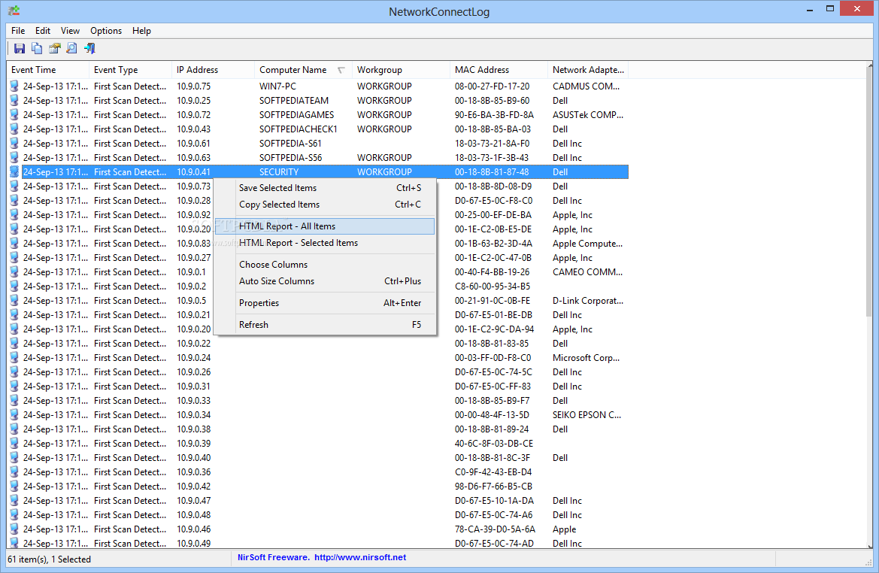Click the SEIKO EPSON adapter cell
The width and height of the screenshot is (879, 573).
(x=587, y=415)
